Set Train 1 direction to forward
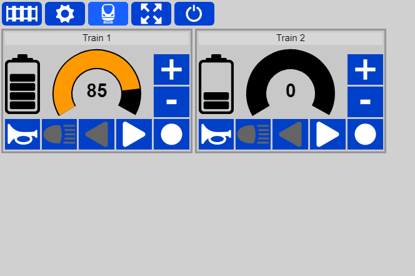This screenshot has height=276, width=415. [134, 135]
